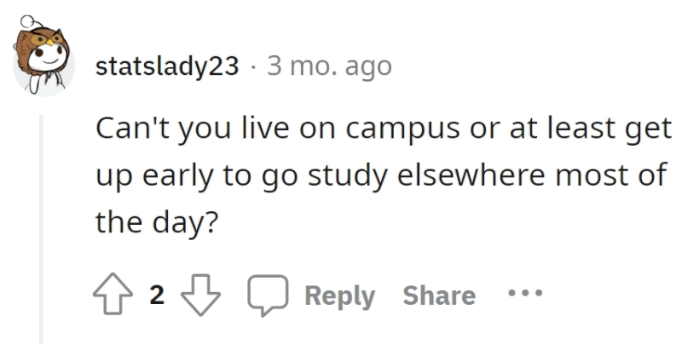
Task: Click the vote count number 2
Action: pos(157,295)
